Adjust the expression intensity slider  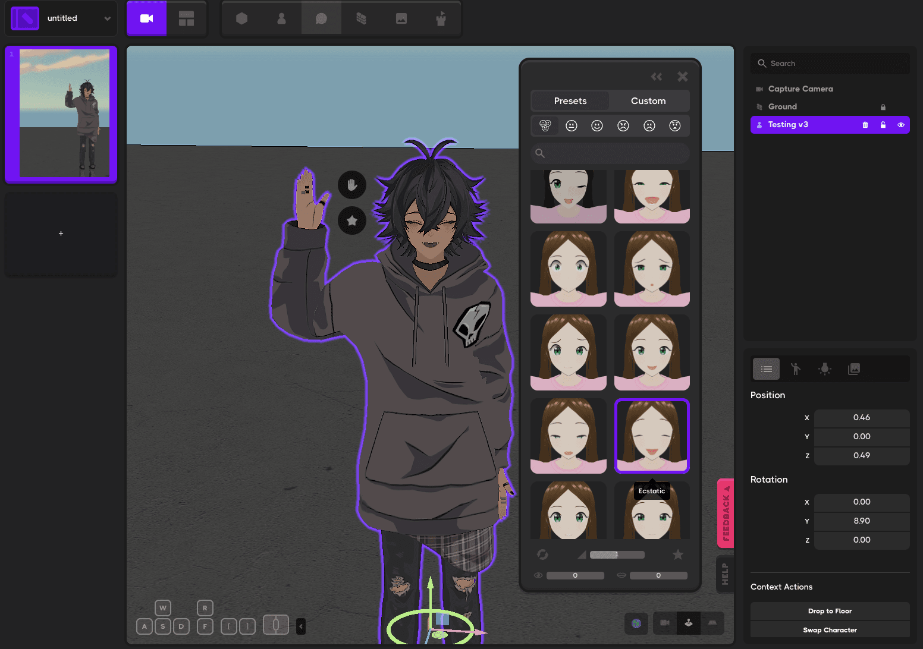[x=617, y=555]
